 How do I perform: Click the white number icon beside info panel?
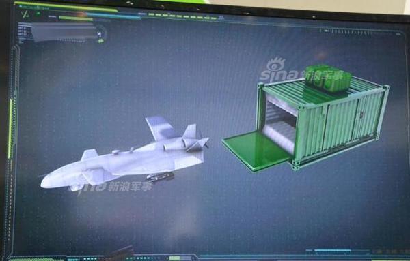pos(99,33)
